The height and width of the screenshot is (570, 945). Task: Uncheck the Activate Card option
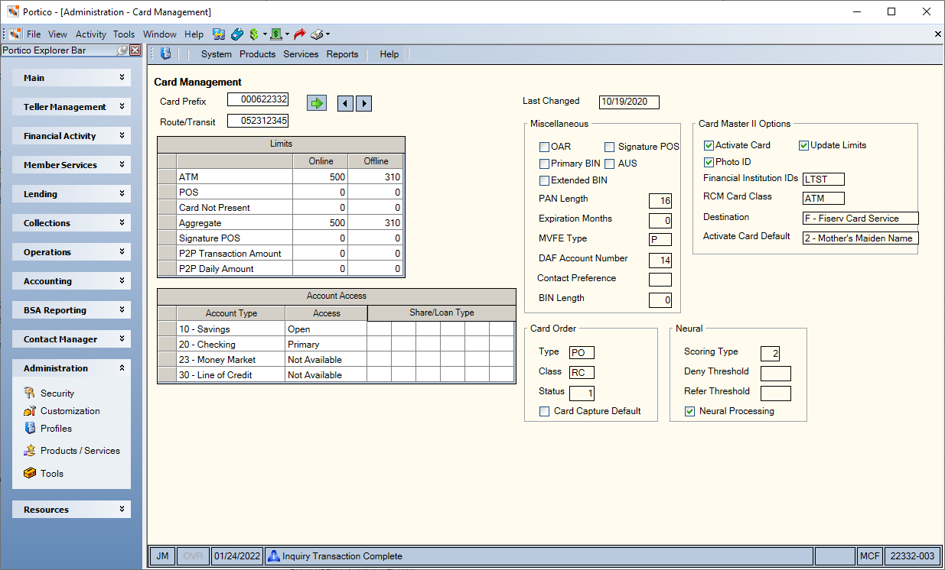pyautogui.click(x=709, y=145)
